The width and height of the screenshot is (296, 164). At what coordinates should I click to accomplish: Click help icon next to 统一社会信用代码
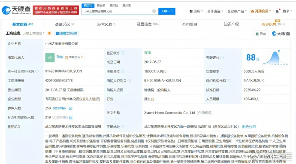(37, 71)
